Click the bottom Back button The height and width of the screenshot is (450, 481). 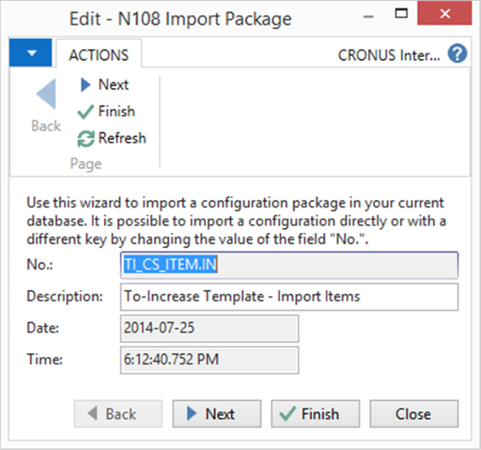tap(118, 414)
